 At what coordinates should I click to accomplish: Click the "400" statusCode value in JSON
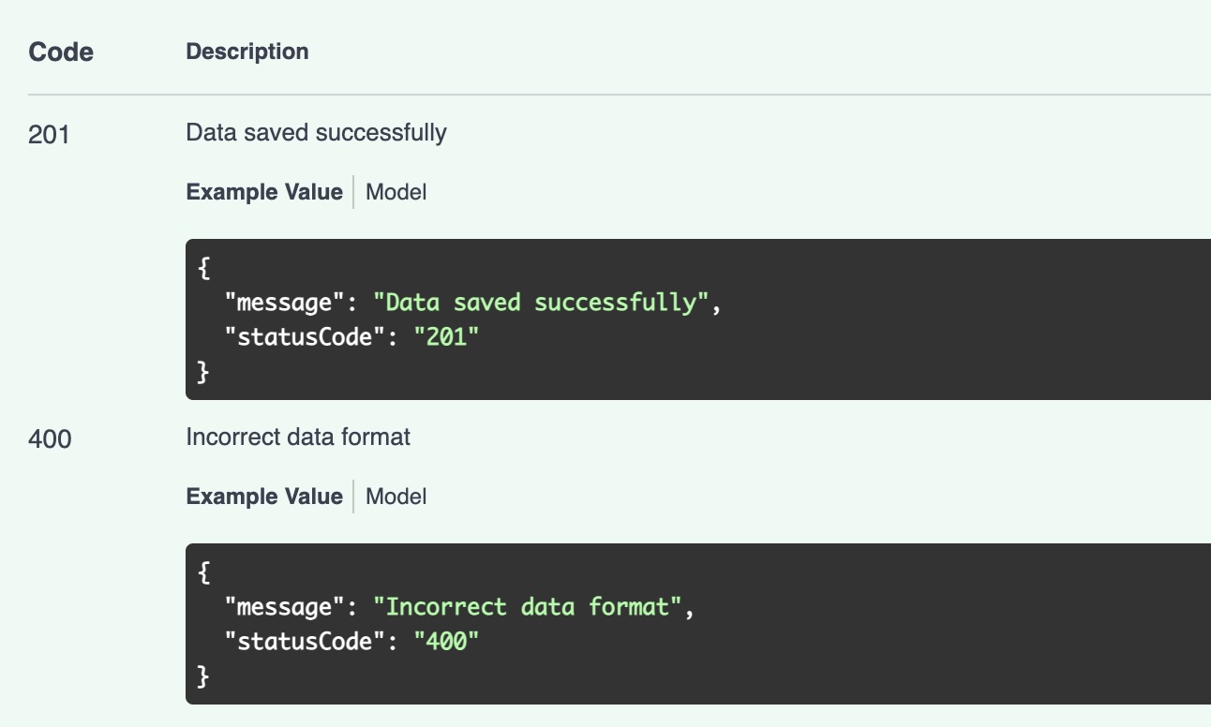click(x=446, y=642)
